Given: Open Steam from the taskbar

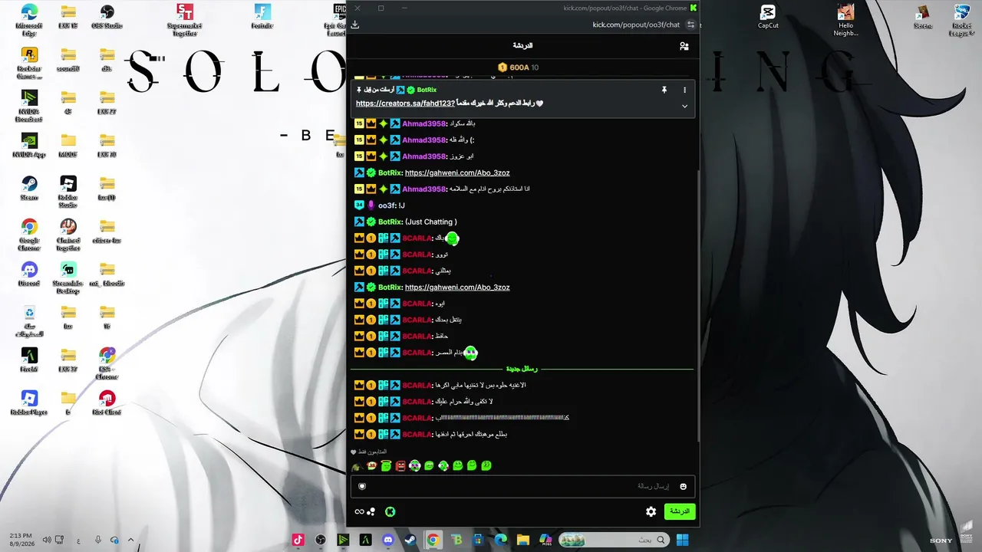Looking at the screenshot, I should (410, 540).
